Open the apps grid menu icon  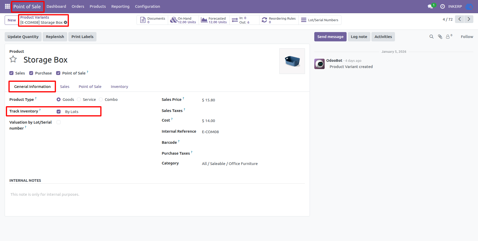pyautogui.click(x=7, y=6)
